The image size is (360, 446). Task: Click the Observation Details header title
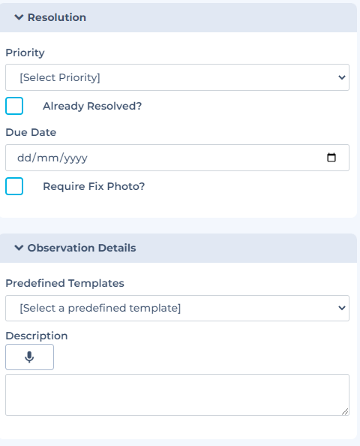click(82, 248)
